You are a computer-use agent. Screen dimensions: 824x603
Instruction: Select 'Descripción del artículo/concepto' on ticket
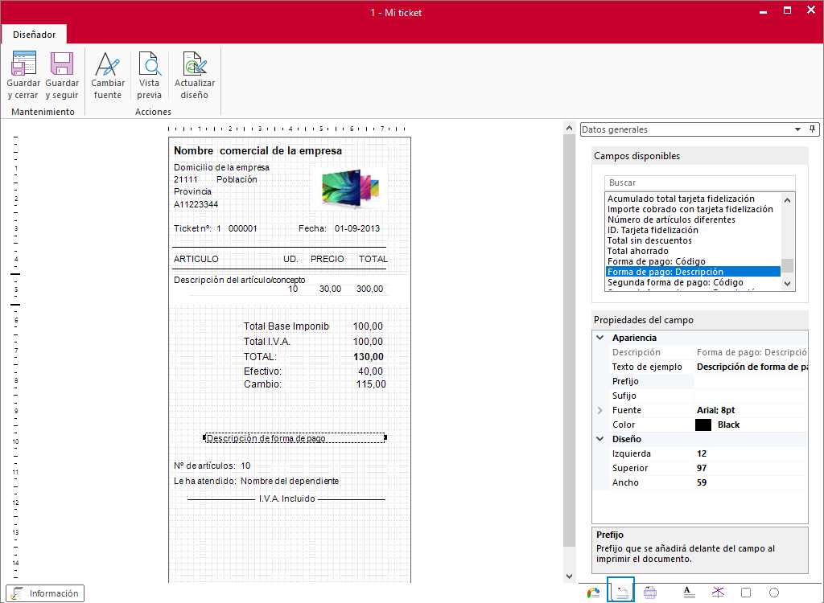(240, 281)
